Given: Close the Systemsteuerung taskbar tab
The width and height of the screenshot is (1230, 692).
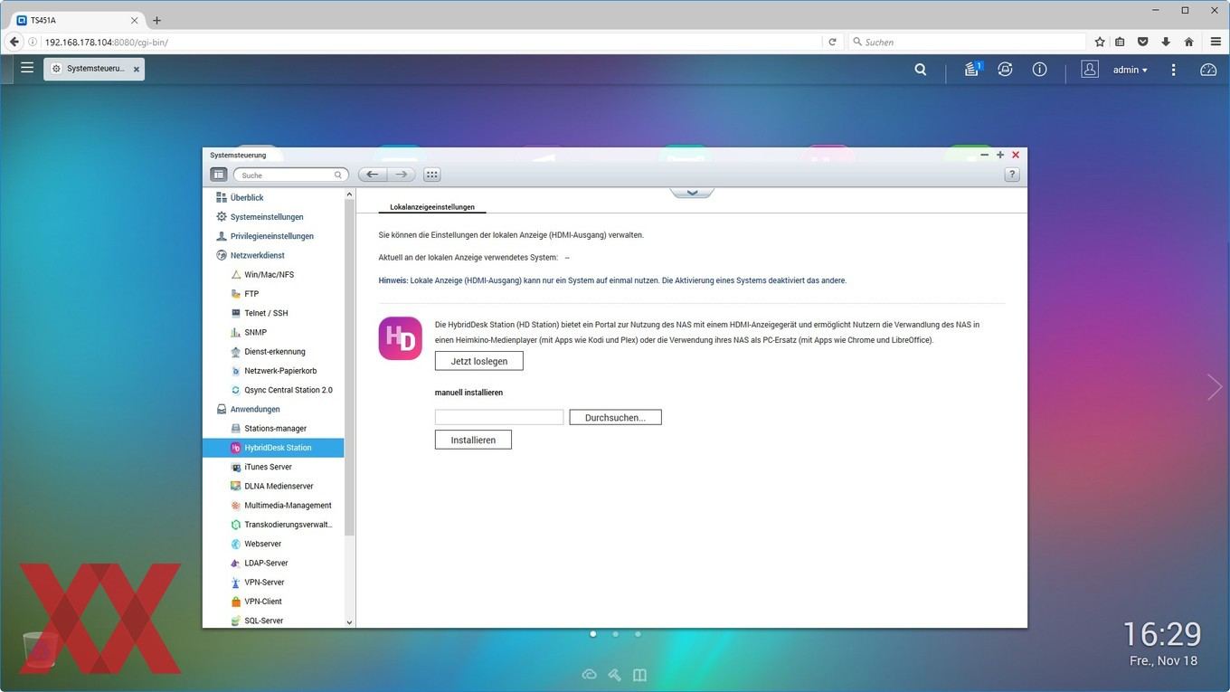Looking at the screenshot, I should click(x=137, y=70).
